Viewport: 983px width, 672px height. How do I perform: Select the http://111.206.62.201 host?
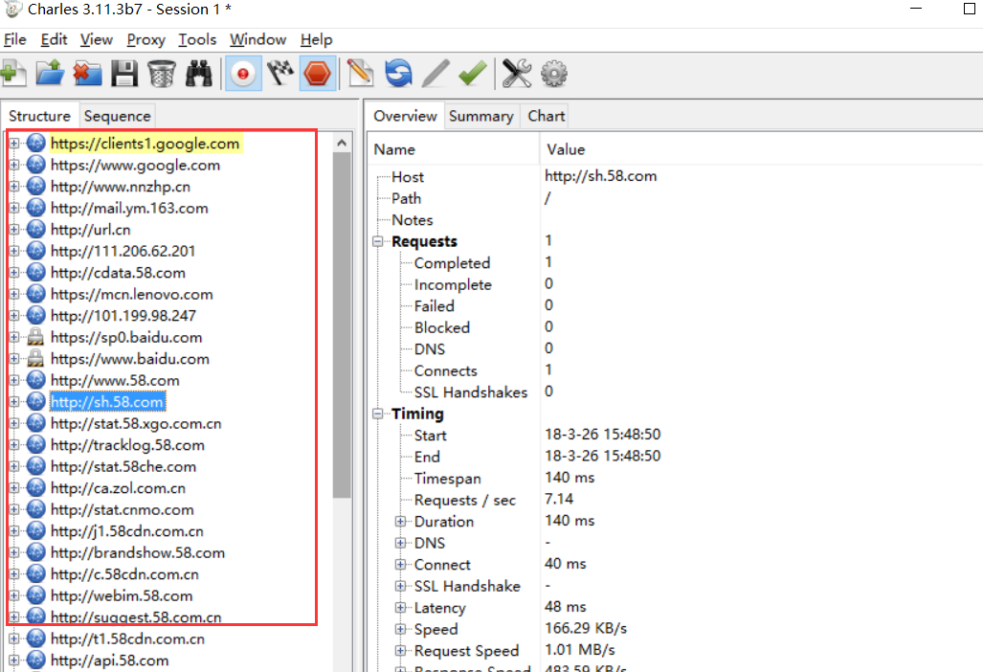[123, 252]
